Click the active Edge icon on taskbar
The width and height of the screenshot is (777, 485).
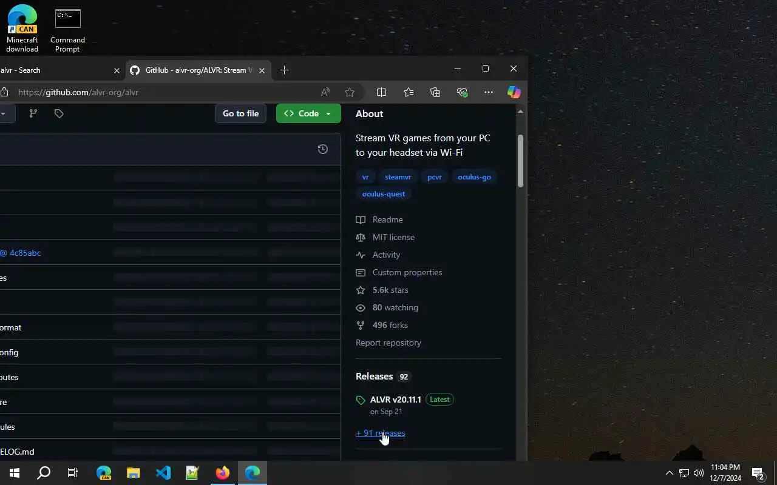click(x=253, y=473)
